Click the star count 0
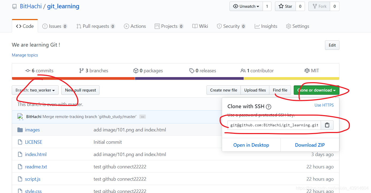Viewport: 371px width, 193px height. click(x=300, y=6)
